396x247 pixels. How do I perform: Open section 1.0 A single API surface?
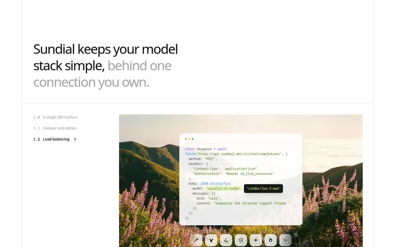click(x=55, y=117)
